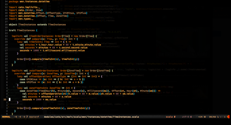Image resolution: width=231 pixels, height=125 pixels.
Task: Click current line number 35 in gutter
Action: 5,100
